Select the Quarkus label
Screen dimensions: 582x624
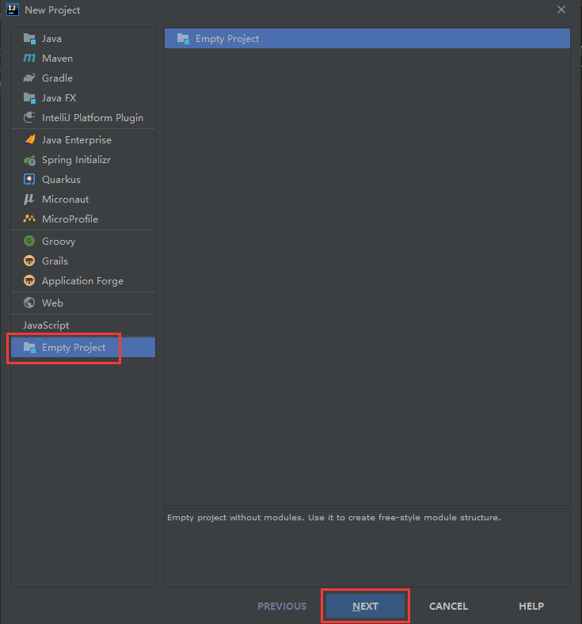61,180
